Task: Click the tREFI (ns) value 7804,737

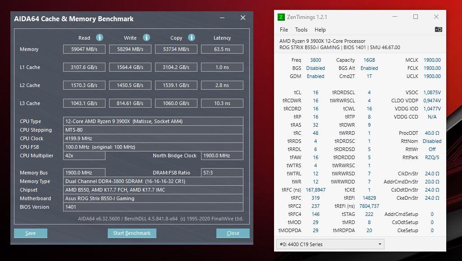Action: 369,206
